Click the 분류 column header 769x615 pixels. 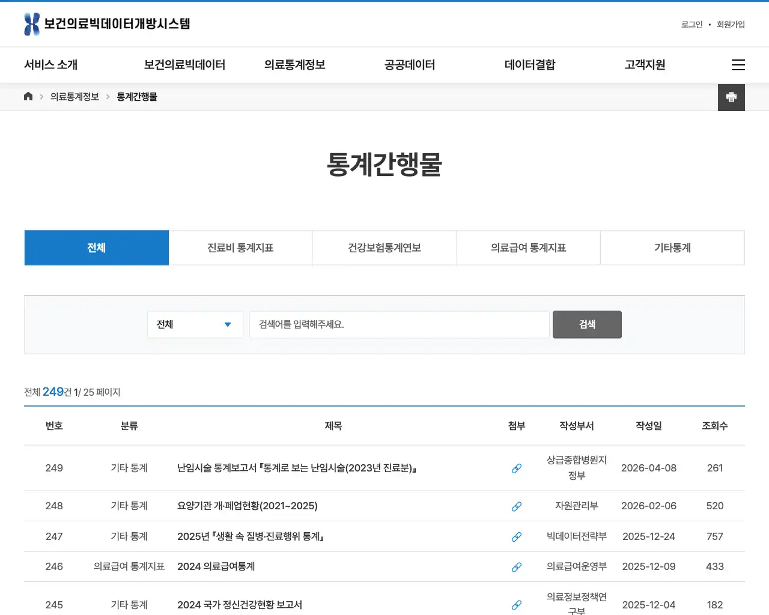point(129,426)
